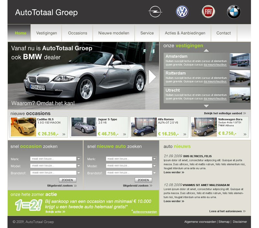The image size is (259, 228).
Task: Click the BMW logo icon
Action: tap(233, 12)
